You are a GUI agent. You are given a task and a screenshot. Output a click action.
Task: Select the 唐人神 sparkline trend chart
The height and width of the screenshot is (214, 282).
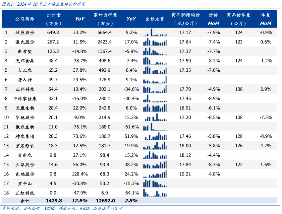tap(155, 80)
